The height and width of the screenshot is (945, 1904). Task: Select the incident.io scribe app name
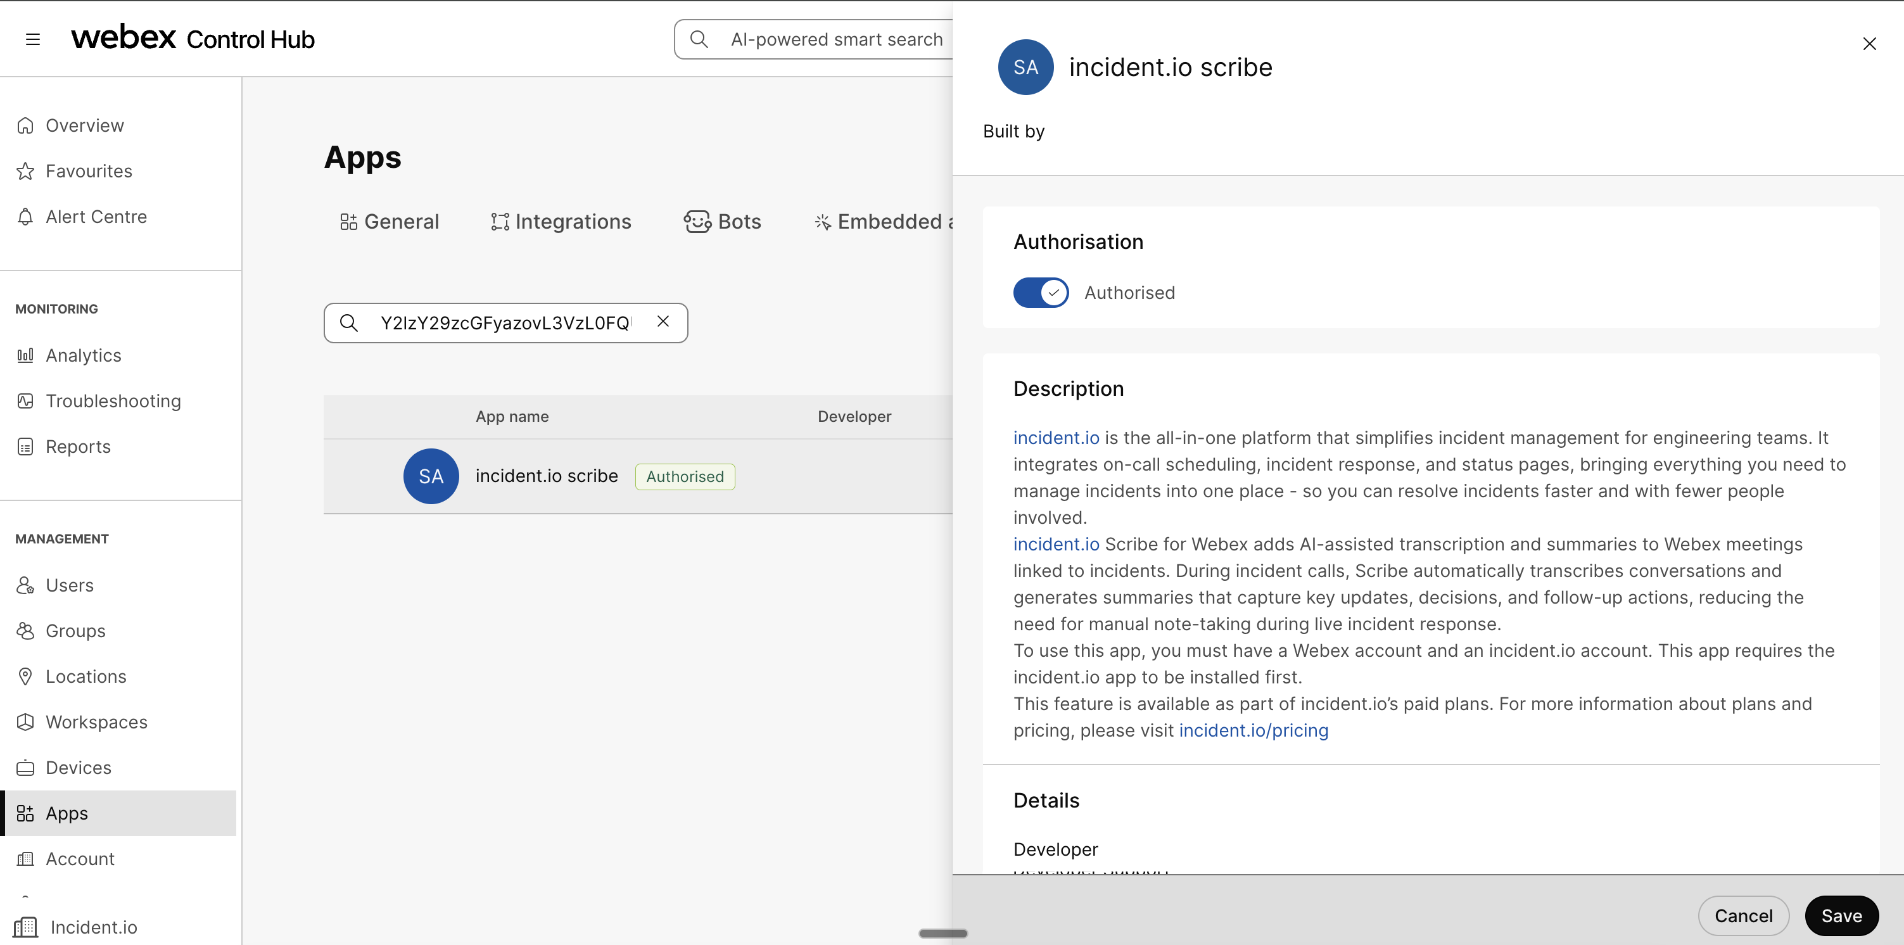pos(546,476)
